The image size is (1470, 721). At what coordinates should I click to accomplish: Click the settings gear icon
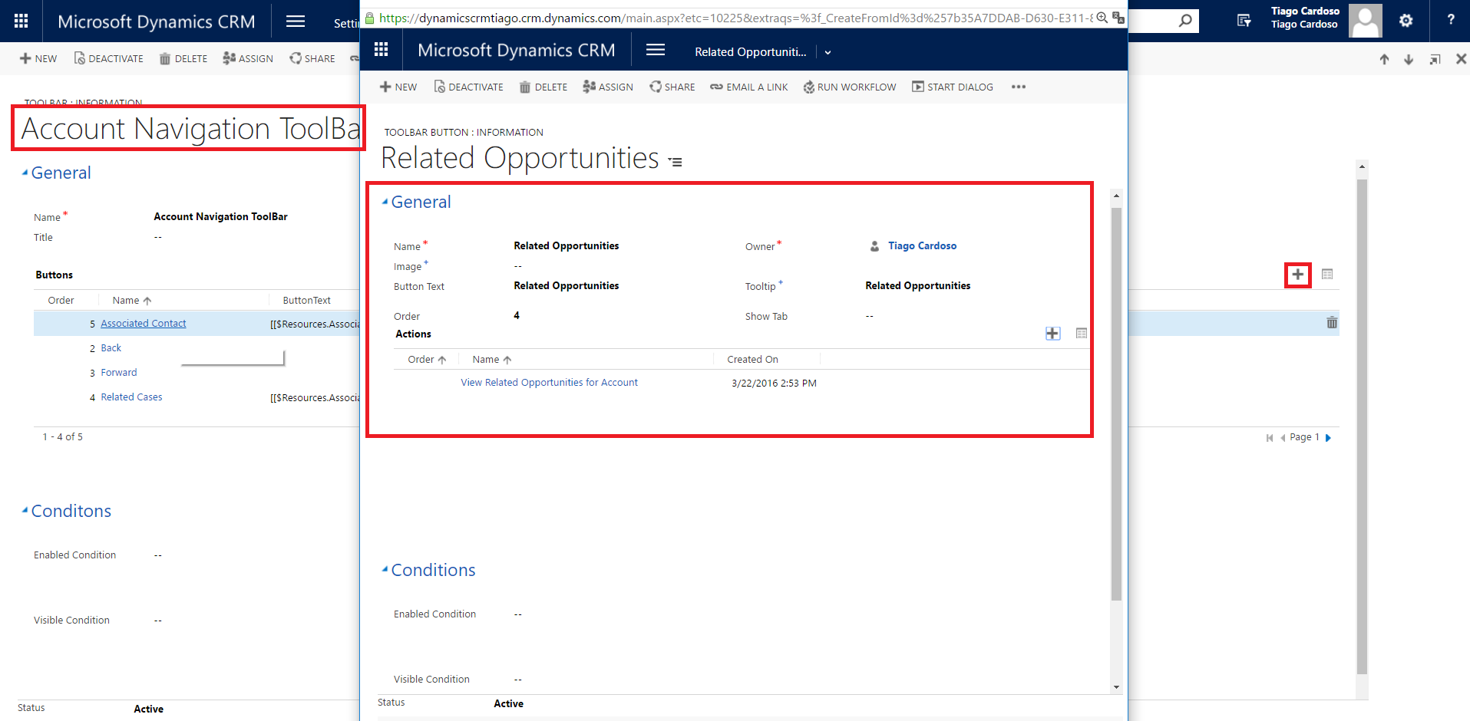1406,21
